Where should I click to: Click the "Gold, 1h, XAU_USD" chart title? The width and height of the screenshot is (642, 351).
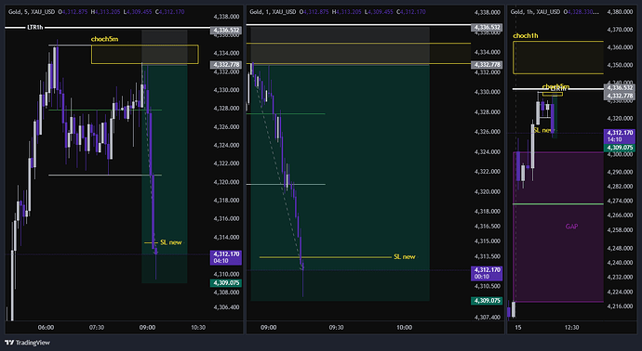point(536,12)
